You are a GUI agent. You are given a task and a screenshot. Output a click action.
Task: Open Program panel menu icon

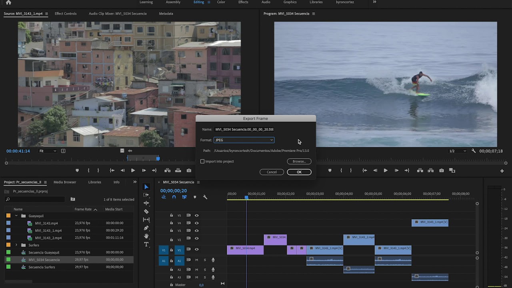(314, 14)
